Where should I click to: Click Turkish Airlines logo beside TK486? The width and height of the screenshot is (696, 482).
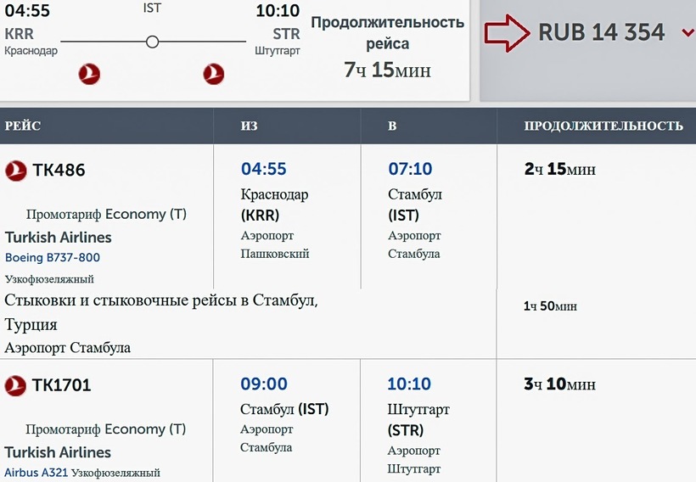pyautogui.click(x=16, y=171)
